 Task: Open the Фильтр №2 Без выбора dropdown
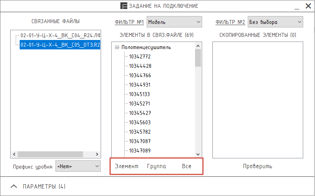point(275,22)
